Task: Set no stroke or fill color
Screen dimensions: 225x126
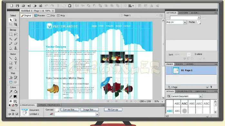Action: point(13,105)
